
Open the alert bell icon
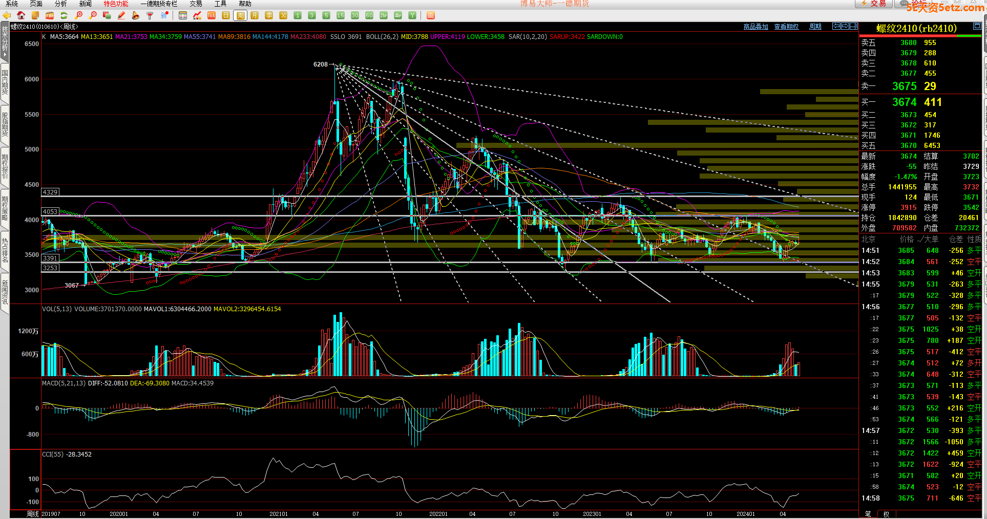pyautogui.click(x=136, y=15)
